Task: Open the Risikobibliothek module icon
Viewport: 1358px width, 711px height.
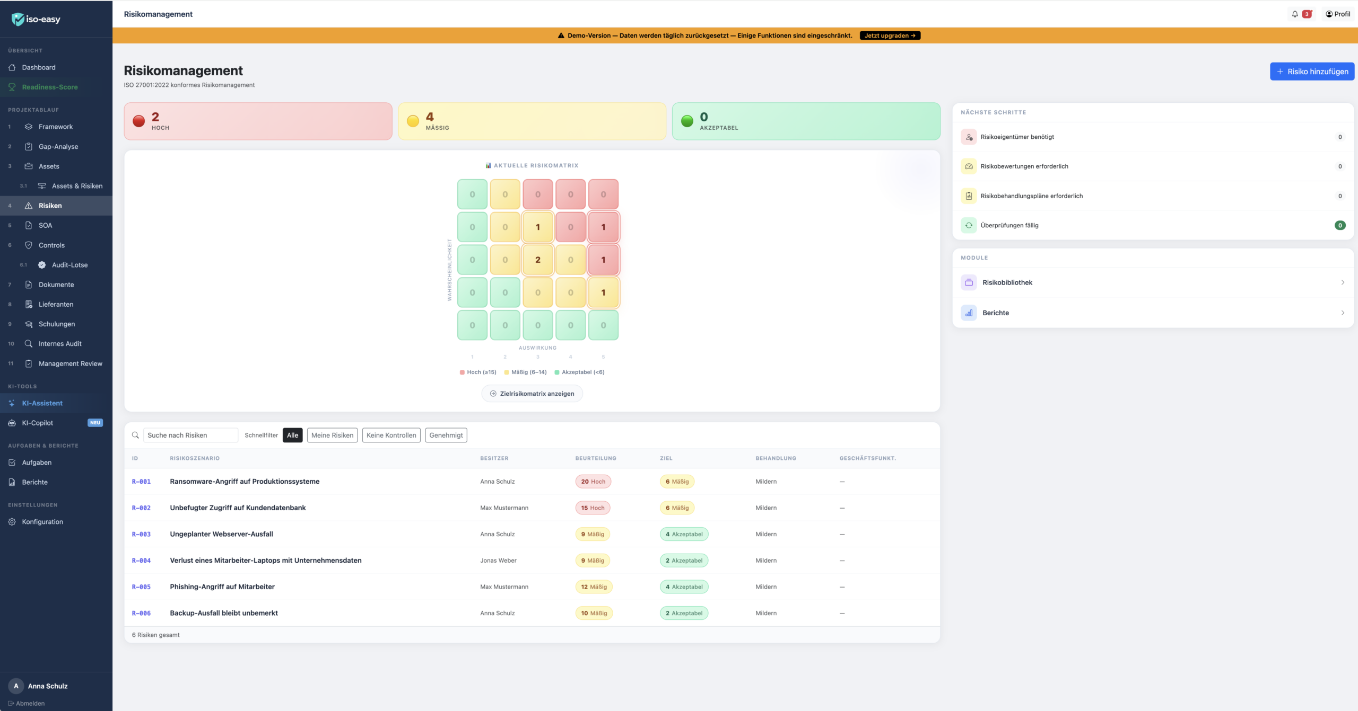Action: click(x=969, y=282)
